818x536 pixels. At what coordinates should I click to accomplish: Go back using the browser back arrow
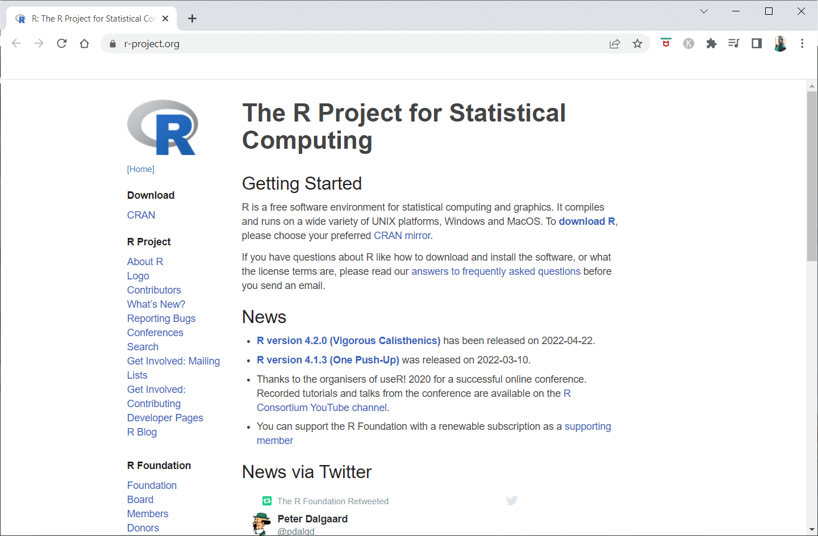click(16, 44)
